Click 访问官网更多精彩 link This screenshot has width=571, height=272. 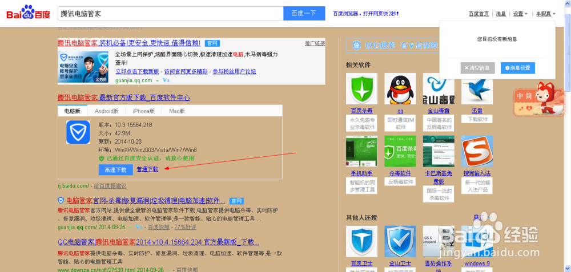pos(186,71)
